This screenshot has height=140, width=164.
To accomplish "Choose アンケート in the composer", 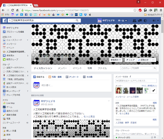I will click(x=72, y=77).
